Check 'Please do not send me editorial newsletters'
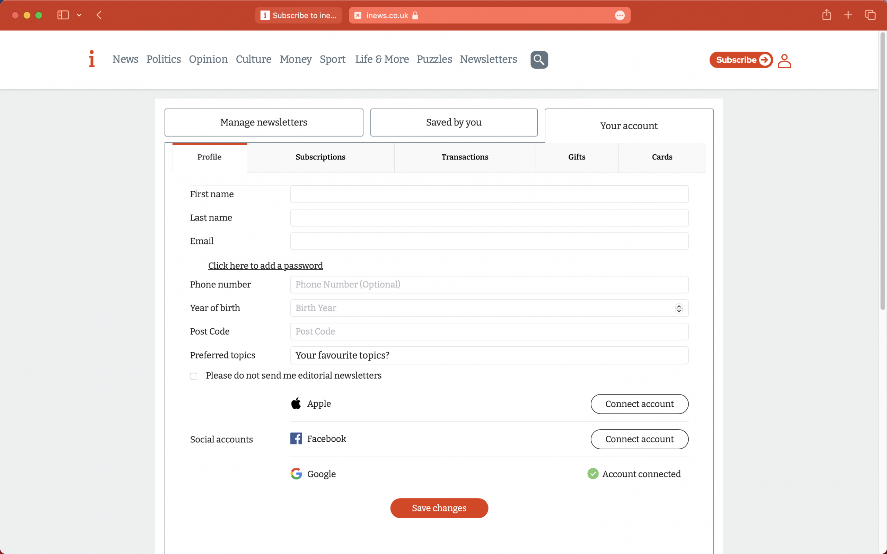Viewport: 887px width, 554px height. click(193, 375)
